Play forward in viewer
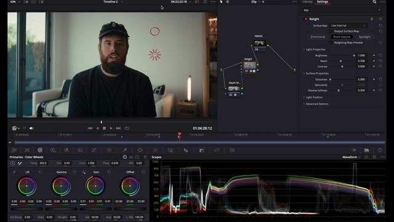Screen dimensions: 394x222 (111, 128)
